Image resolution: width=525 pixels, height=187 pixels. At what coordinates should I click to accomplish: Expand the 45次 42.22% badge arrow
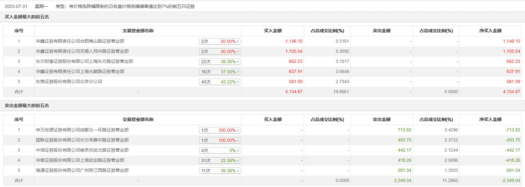(x=238, y=82)
